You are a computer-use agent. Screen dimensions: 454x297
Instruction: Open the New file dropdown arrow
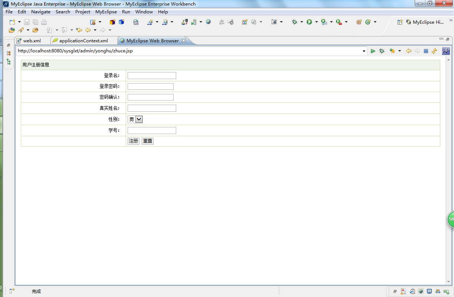point(19,22)
